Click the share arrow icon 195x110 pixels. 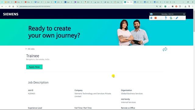pos(165,49)
